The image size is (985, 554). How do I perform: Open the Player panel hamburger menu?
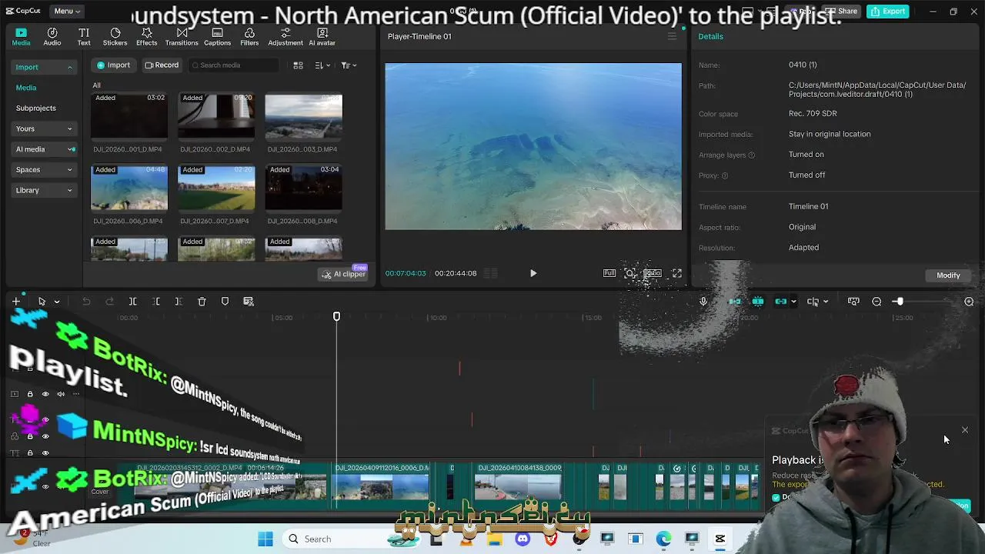click(x=672, y=36)
